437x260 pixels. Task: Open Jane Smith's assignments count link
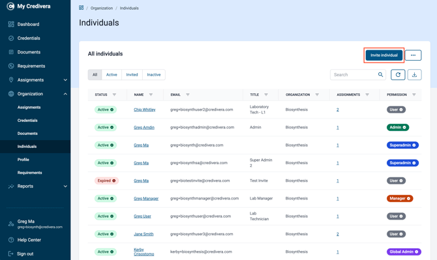click(x=337, y=234)
